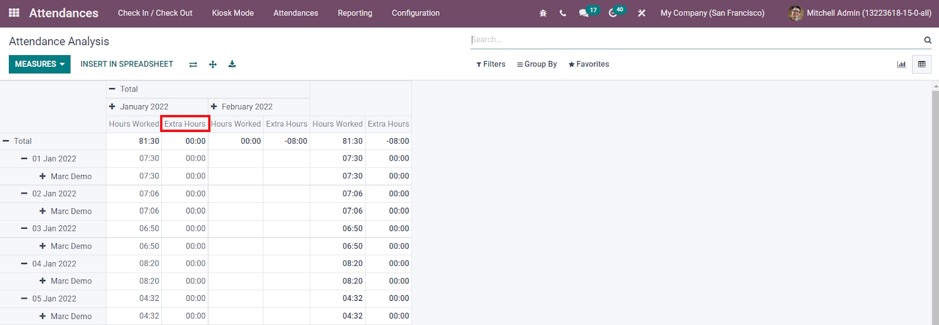The image size is (939, 325).
Task: Sort by total Extra Hours header
Action: coord(389,124)
